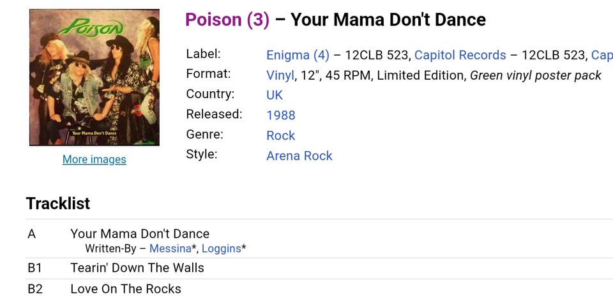613x303 pixels.
Task: Click the More images link
Action: click(95, 159)
